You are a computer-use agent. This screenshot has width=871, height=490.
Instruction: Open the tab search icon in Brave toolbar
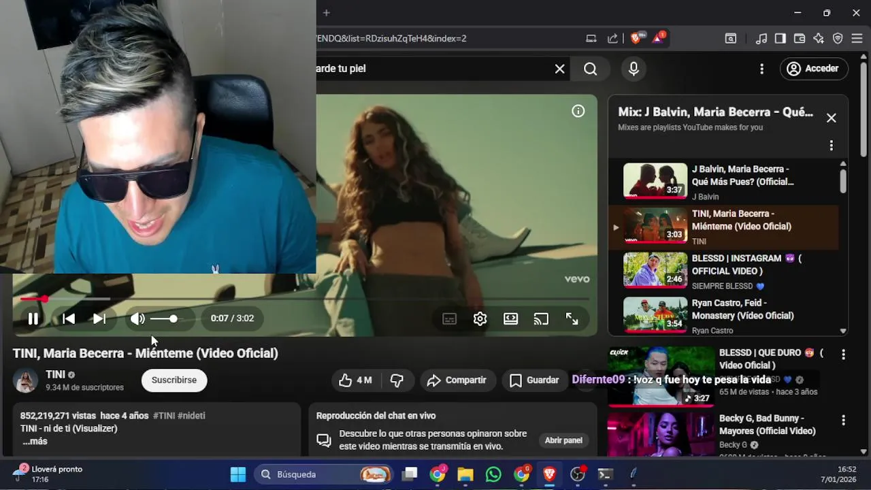click(730, 39)
